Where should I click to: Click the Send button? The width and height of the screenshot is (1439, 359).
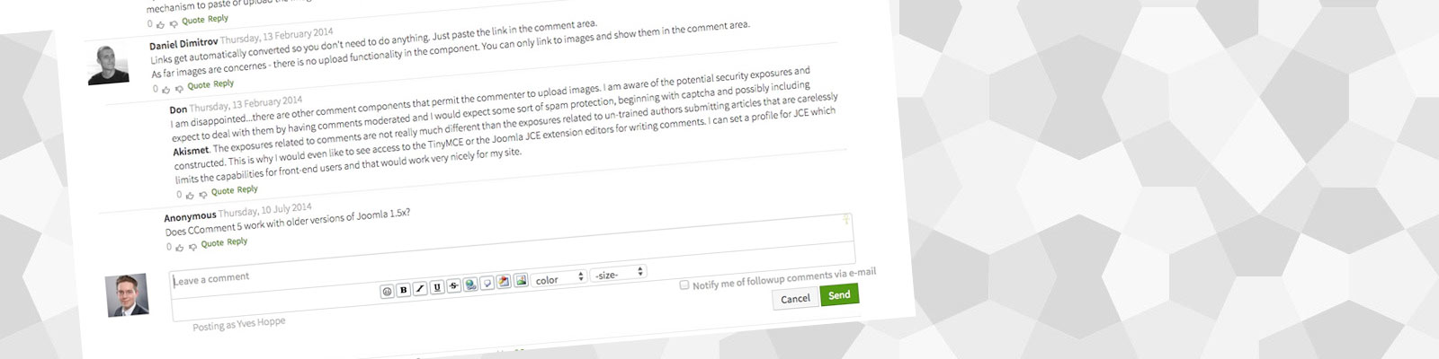pos(839,294)
